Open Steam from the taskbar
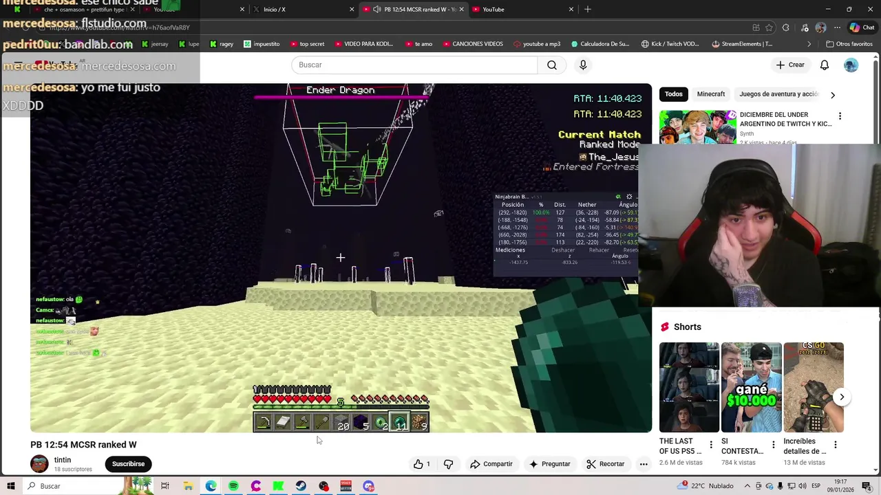 [301, 486]
